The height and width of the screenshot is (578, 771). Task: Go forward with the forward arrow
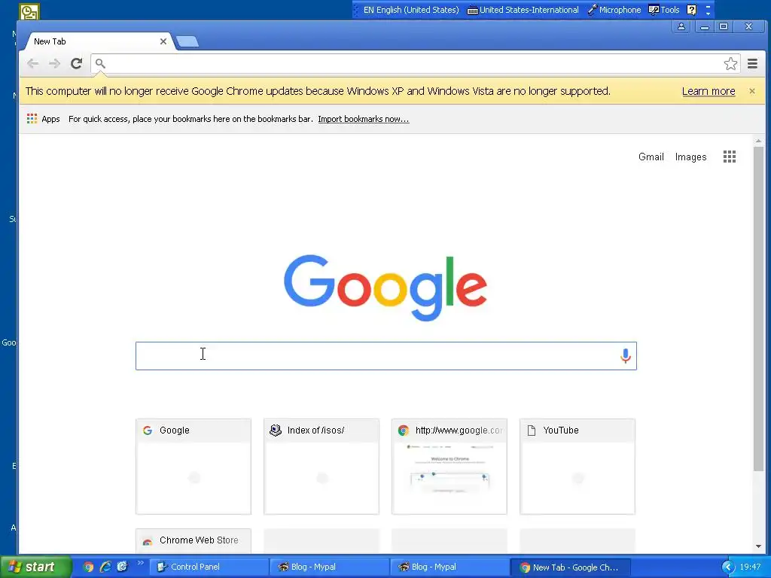(x=54, y=63)
